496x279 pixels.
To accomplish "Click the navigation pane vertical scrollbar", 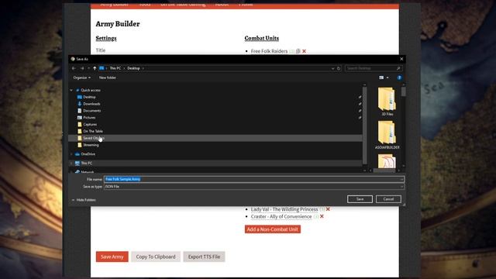I will (x=364, y=125).
